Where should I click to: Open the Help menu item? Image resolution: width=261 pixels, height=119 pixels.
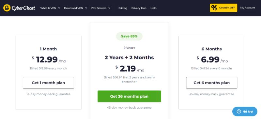[x=153, y=8]
